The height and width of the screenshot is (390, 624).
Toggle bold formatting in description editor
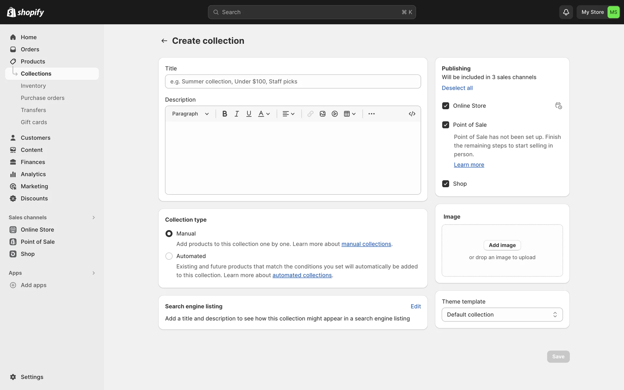(225, 114)
